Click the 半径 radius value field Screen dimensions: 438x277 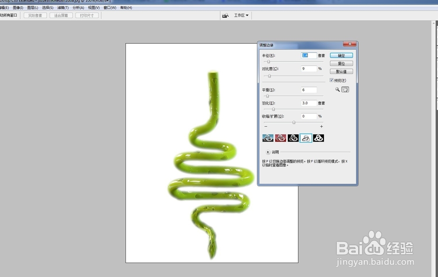309,55
